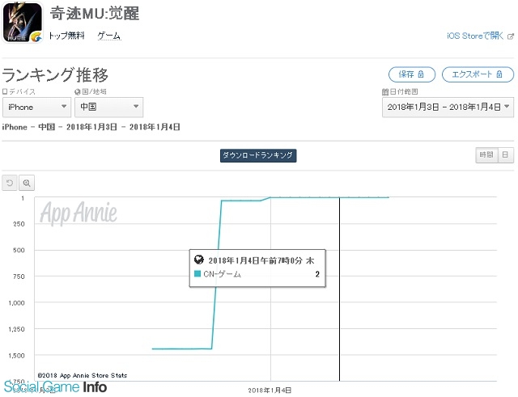Click the エクスポート button
Screen dimensions: 518x397
478,74
